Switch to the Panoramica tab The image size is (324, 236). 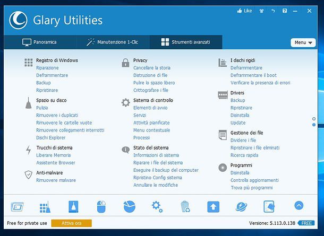[40, 42]
